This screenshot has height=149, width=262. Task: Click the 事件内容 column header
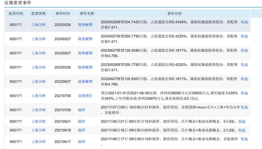[174, 13]
